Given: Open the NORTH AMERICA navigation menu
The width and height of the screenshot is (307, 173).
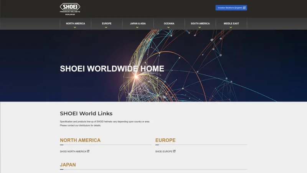Looking at the screenshot, I should pos(75,23).
